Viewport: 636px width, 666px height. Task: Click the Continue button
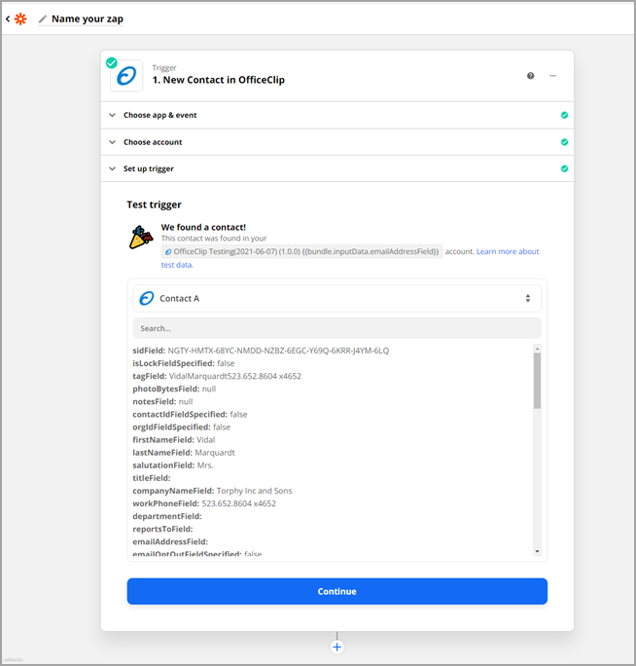click(x=336, y=591)
